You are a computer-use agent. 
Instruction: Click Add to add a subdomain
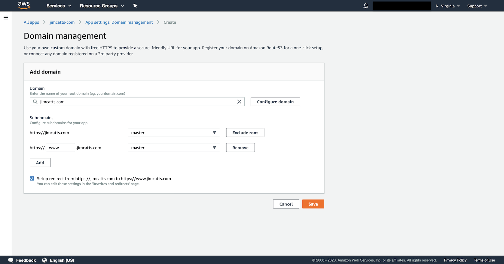(x=40, y=163)
